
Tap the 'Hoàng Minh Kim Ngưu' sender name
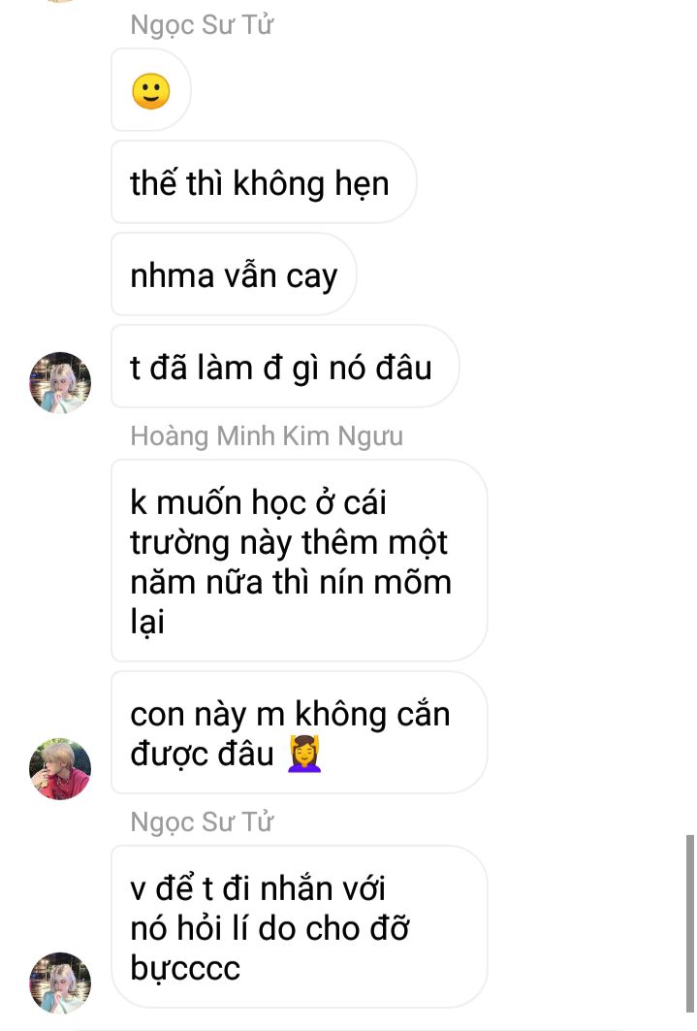[267, 435]
